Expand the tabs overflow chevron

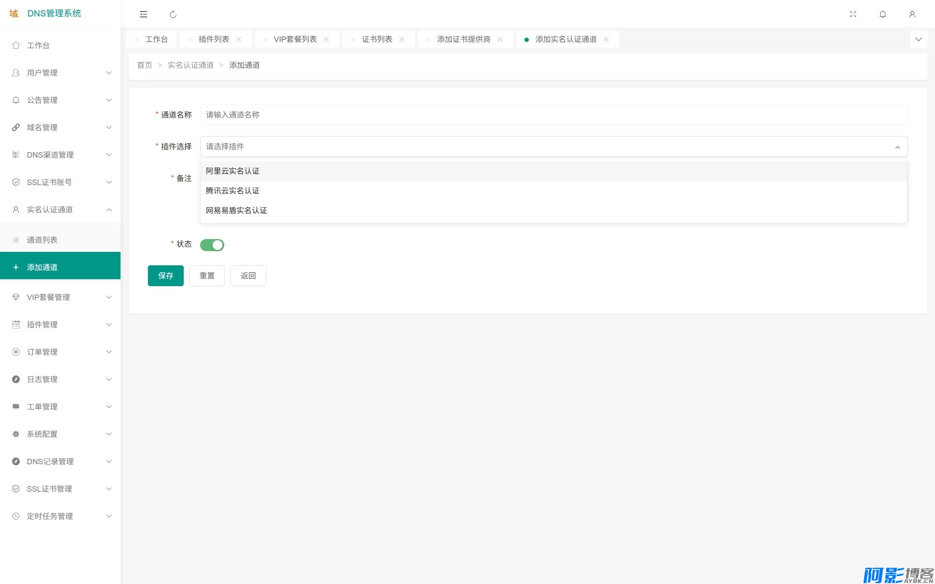(x=919, y=39)
